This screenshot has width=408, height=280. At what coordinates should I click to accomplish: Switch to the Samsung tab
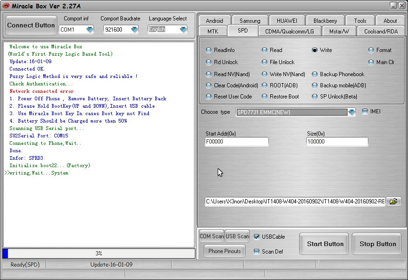pos(250,20)
